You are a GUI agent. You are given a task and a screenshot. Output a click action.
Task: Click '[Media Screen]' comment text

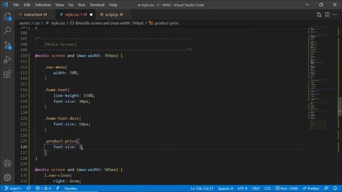point(60,44)
